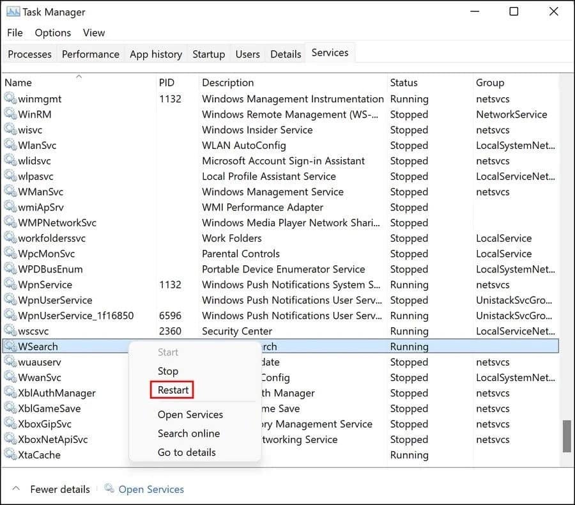The width and height of the screenshot is (575, 505).
Task: Toggle the Name column sort order
Action: (18, 82)
